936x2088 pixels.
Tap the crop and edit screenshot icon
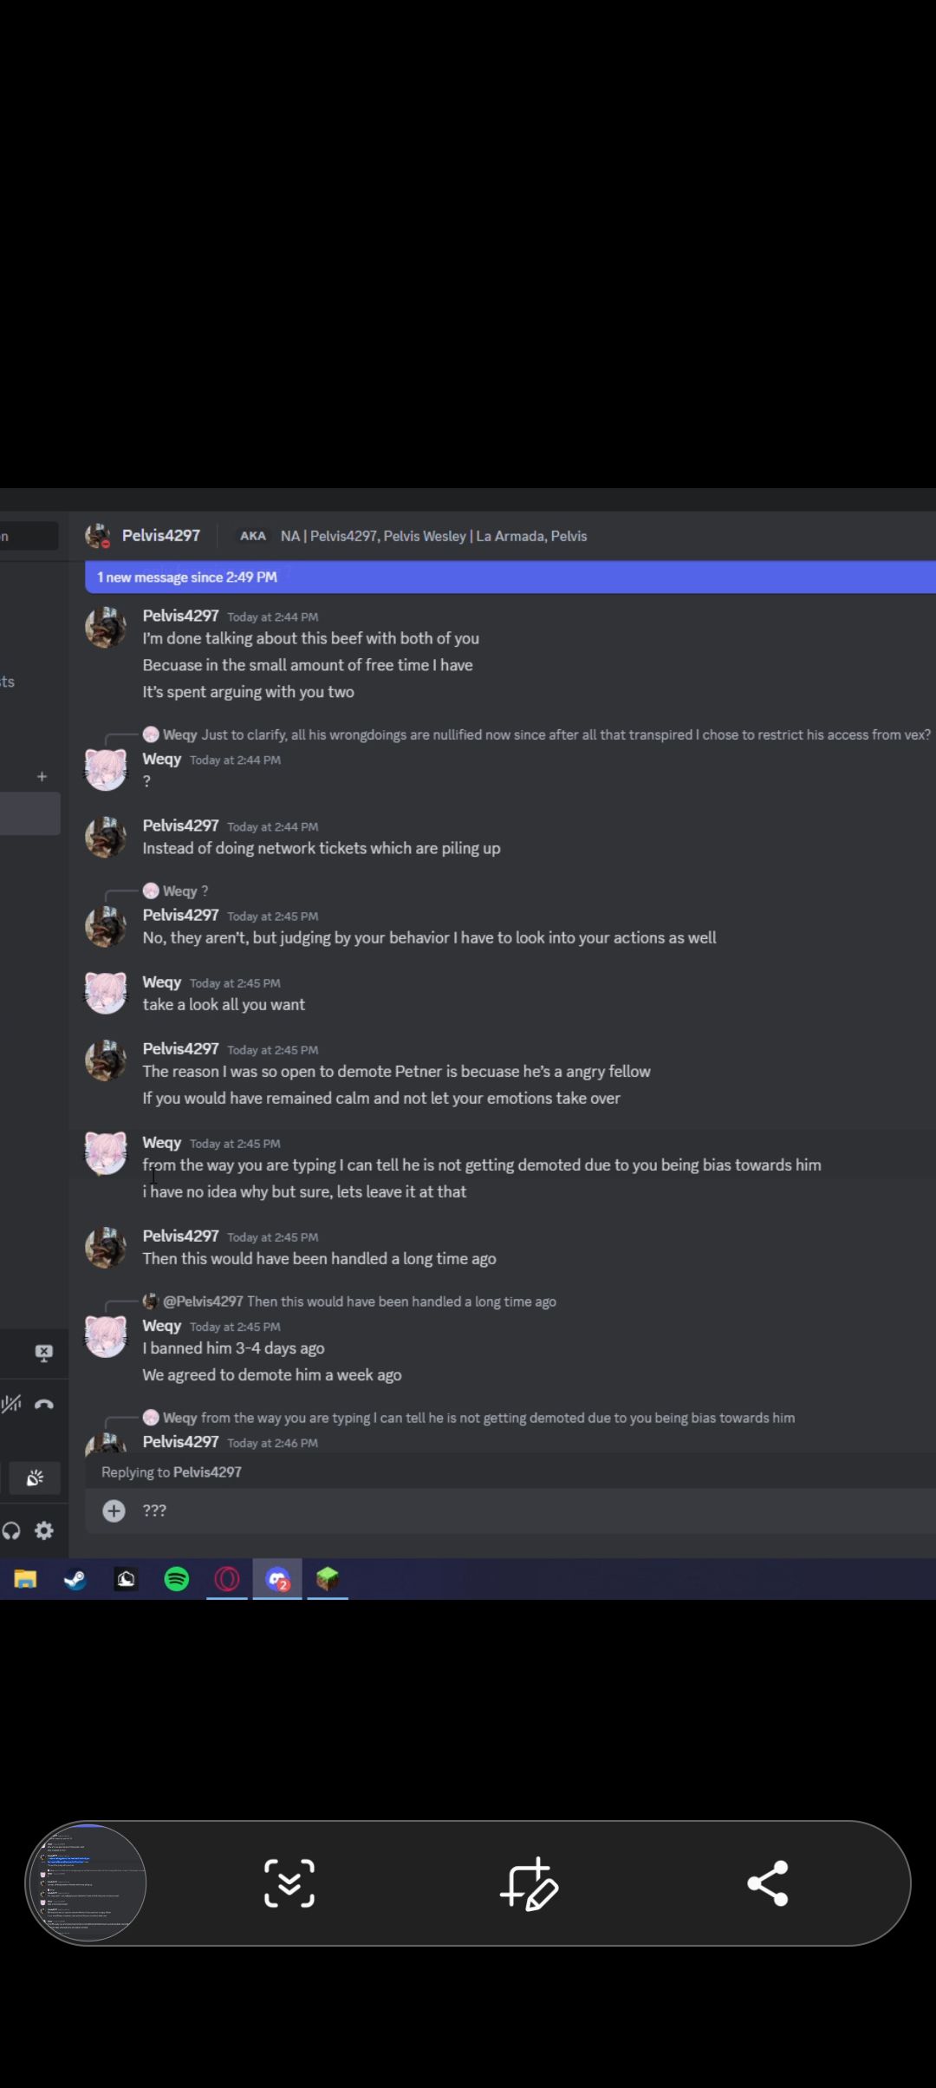[x=529, y=1882]
